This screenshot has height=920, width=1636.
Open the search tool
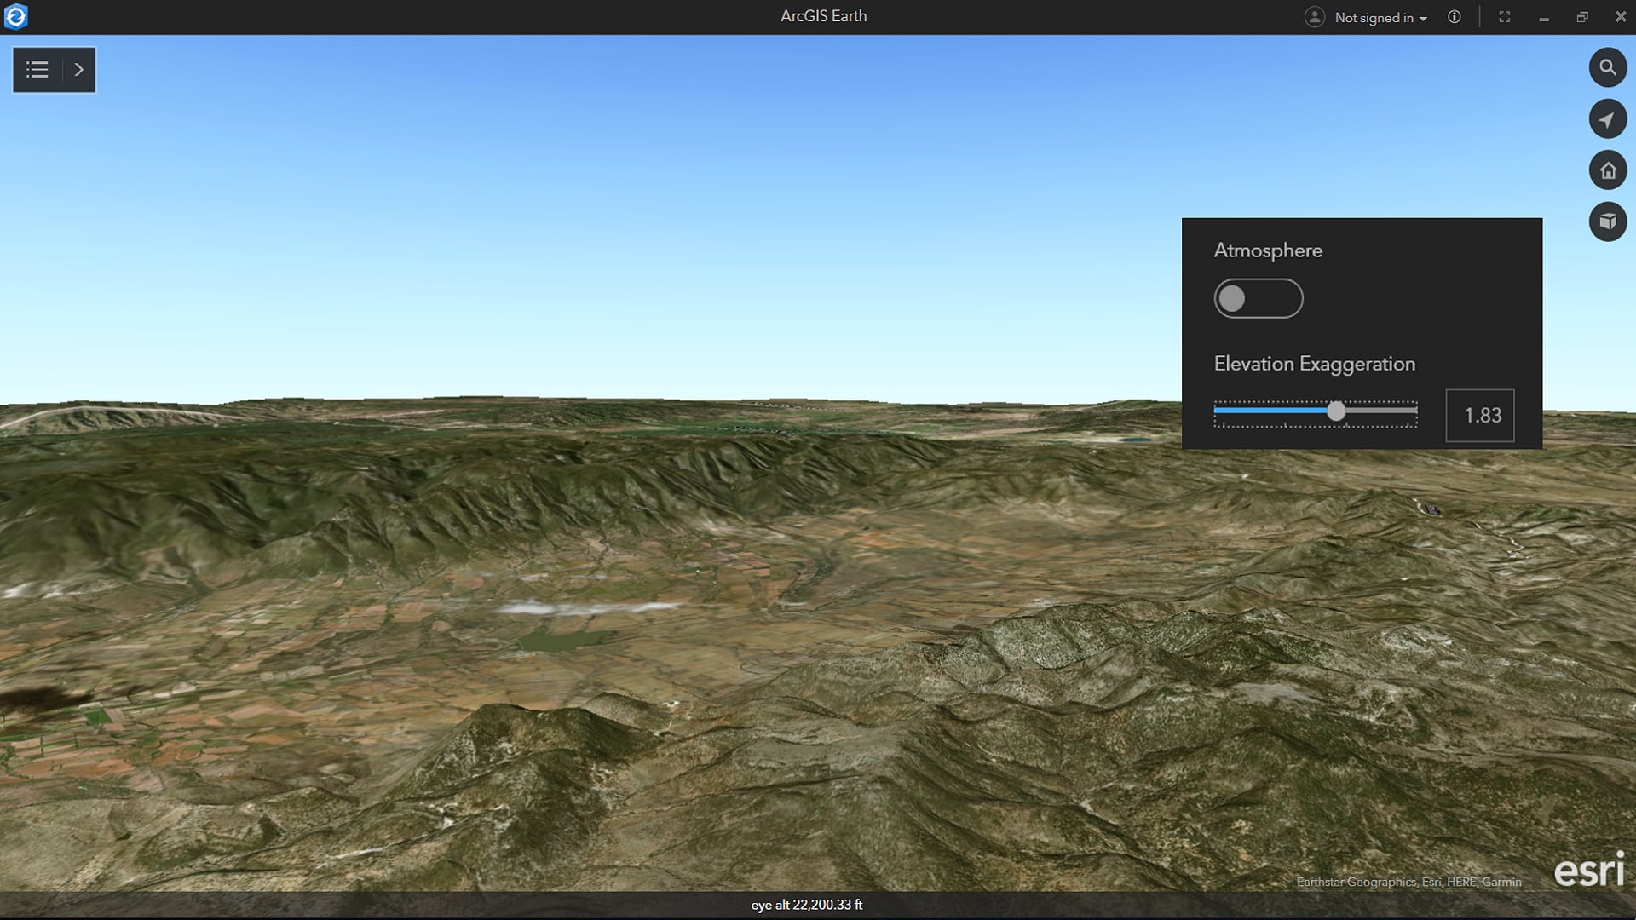pos(1608,67)
